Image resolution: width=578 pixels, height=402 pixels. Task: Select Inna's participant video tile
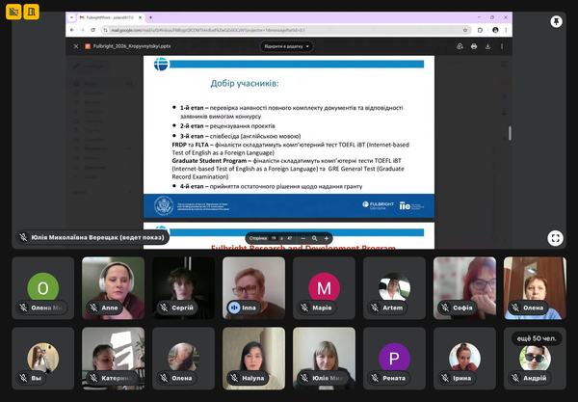click(254, 287)
